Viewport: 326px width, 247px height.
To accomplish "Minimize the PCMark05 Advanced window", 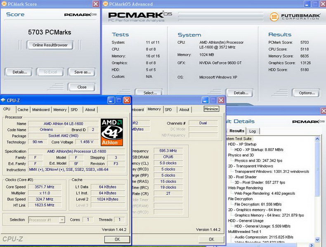I will tap(307, 4).
